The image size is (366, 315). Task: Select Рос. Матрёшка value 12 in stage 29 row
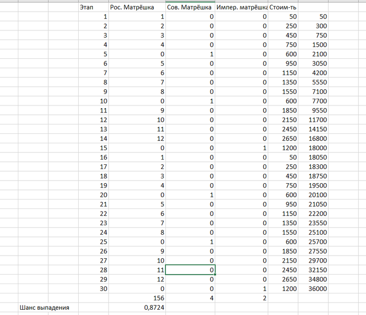tap(137, 279)
